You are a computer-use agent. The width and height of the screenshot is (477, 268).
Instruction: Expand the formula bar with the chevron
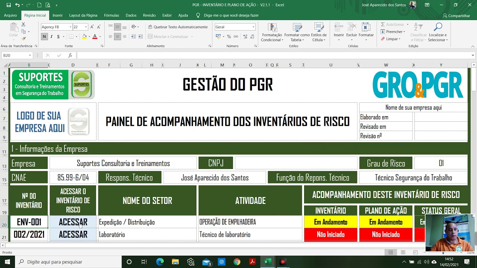pyautogui.click(x=473, y=55)
